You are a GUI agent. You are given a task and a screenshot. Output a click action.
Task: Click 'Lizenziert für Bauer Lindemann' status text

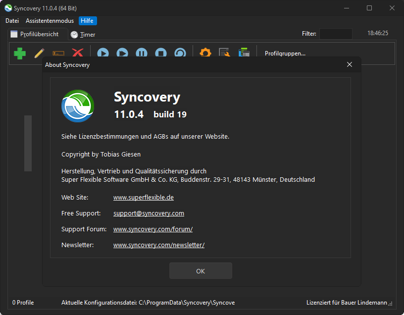point(347,303)
